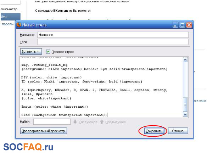Click the down arrow icon next to Следующее
Viewport: 207px width, 154px height.
click(x=75, y=122)
